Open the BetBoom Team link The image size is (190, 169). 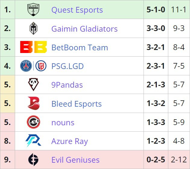tap(80, 48)
